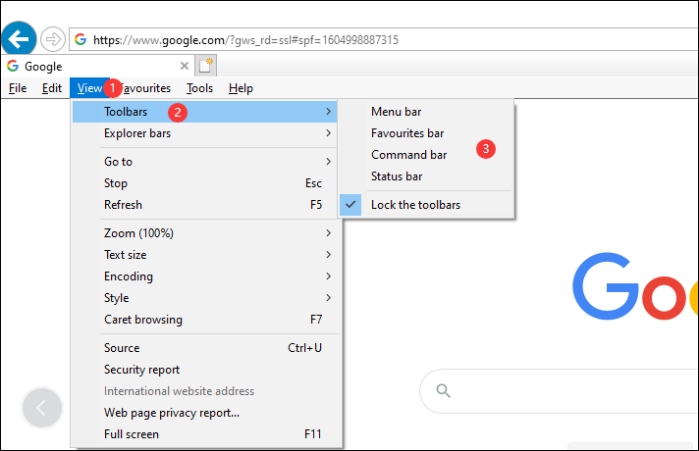Expand the Go to submenu
The height and width of the screenshot is (451, 699).
pyautogui.click(x=204, y=162)
